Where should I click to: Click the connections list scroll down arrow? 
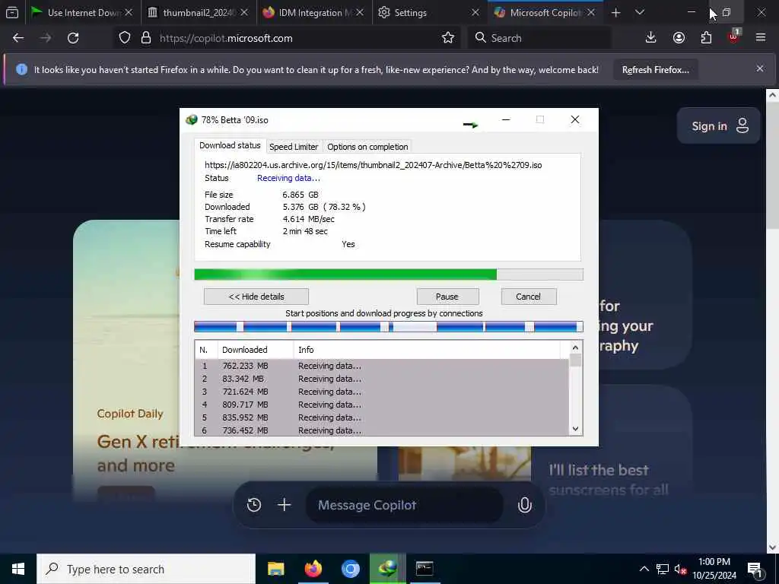(x=575, y=429)
